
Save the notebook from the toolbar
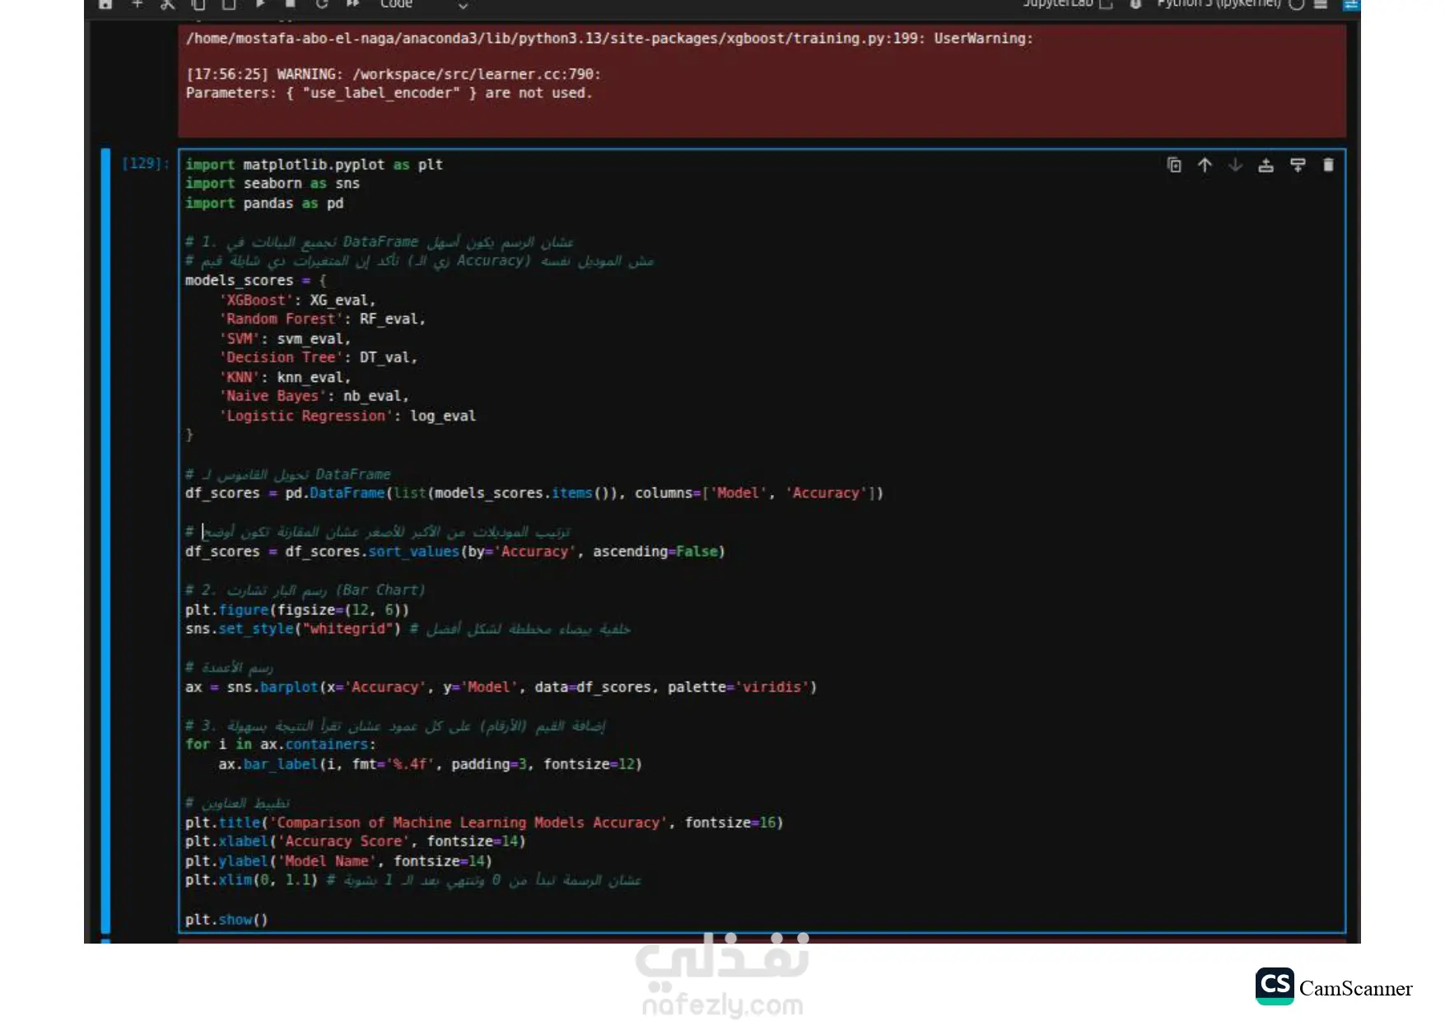point(105,4)
